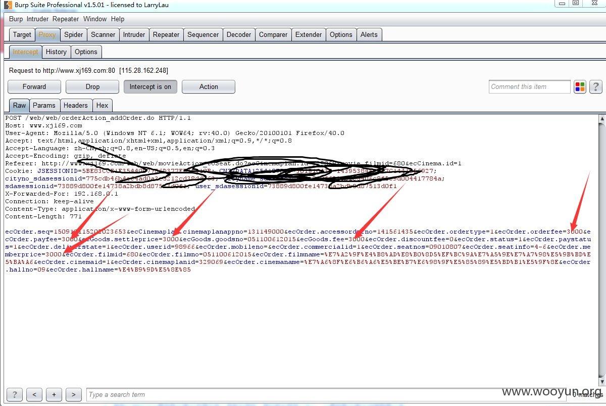Open the highlight color picker icon
The width and height of the screenshot is (606, 406).
click(580, 87)
